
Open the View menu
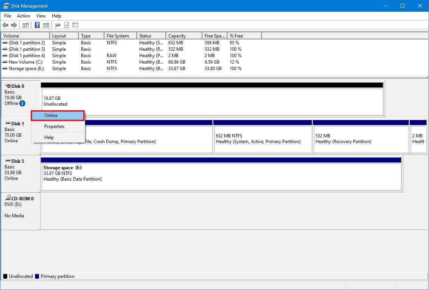[x=41, y=16]
